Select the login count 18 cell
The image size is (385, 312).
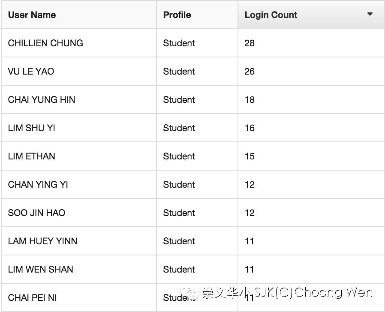[x=311, y=100]
